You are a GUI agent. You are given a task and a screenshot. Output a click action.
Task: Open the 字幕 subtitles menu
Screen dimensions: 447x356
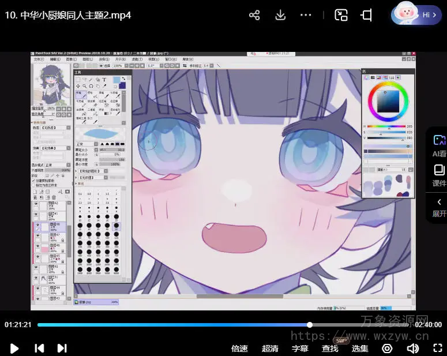(300, 348)
